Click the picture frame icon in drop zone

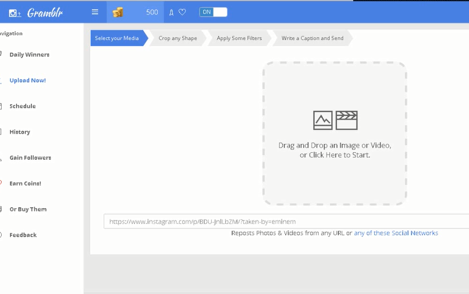click(323, 120)
